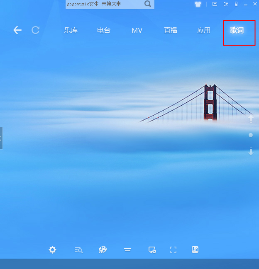Click the remote control icon in title bar

click(236, 4)
